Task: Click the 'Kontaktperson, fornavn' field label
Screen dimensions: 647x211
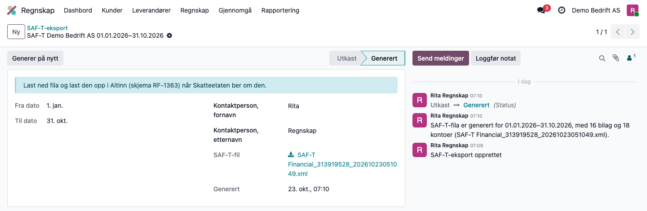Action: coord(236,110)
